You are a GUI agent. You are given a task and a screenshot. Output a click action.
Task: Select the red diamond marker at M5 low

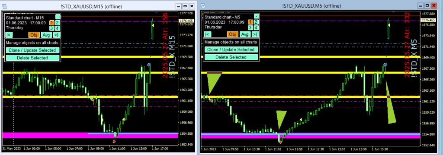[x=280, y=143]
